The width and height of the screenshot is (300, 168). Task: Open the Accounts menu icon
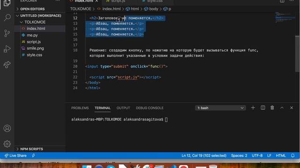[x=7, y=128]
